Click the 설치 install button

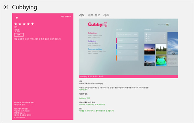coord(19,35)
